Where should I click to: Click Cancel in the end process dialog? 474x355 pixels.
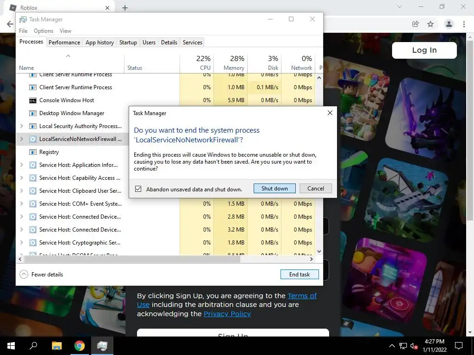click(316, 189)
